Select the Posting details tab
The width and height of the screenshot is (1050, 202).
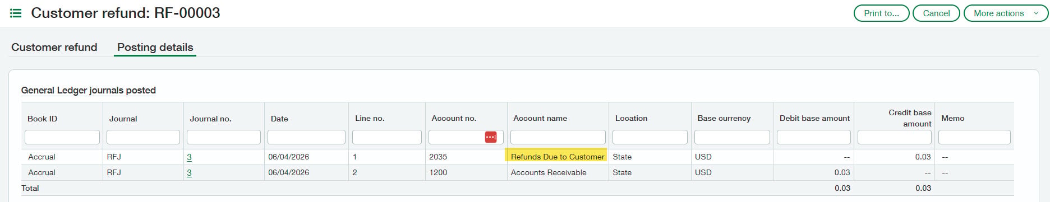[155, 48]
